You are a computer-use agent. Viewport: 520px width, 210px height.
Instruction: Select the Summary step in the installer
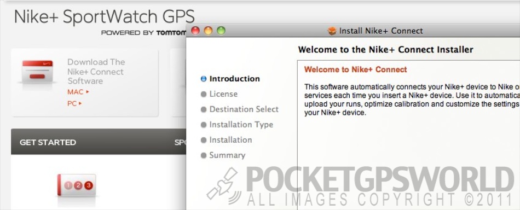[227, 155]
